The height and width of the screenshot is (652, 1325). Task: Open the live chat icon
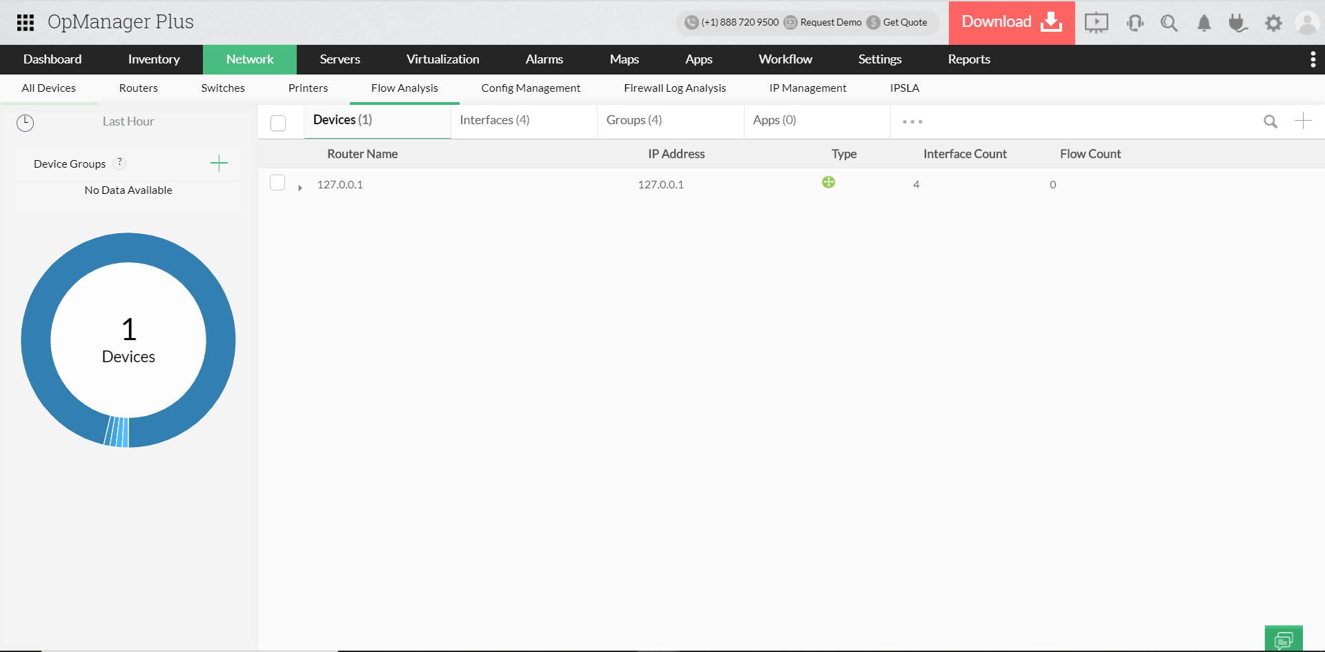1284,639
